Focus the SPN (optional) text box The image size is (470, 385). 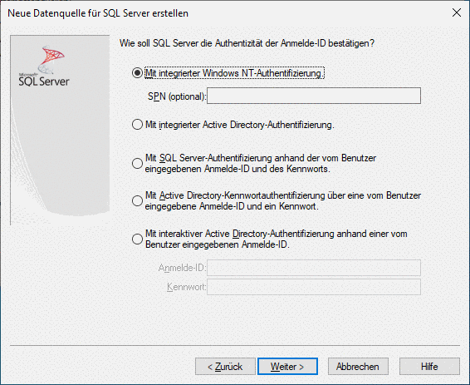coord(314,96)
